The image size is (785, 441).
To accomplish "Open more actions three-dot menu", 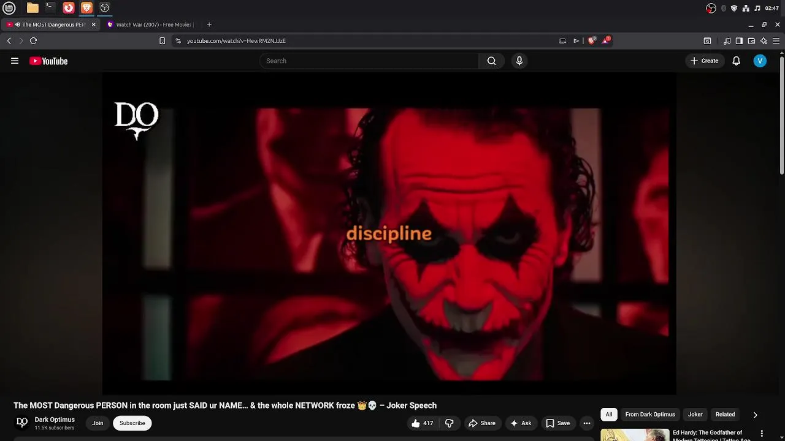I will [587, 423].
